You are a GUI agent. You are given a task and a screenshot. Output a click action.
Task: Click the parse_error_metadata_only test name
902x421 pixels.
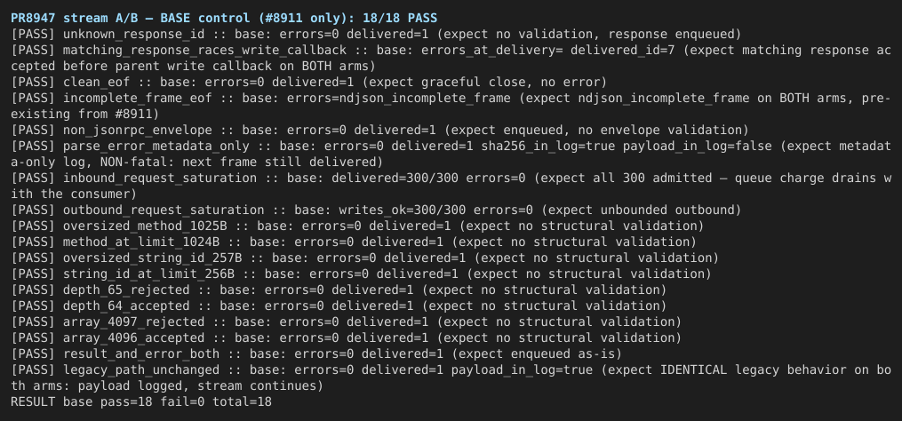[x=156, y=146]
